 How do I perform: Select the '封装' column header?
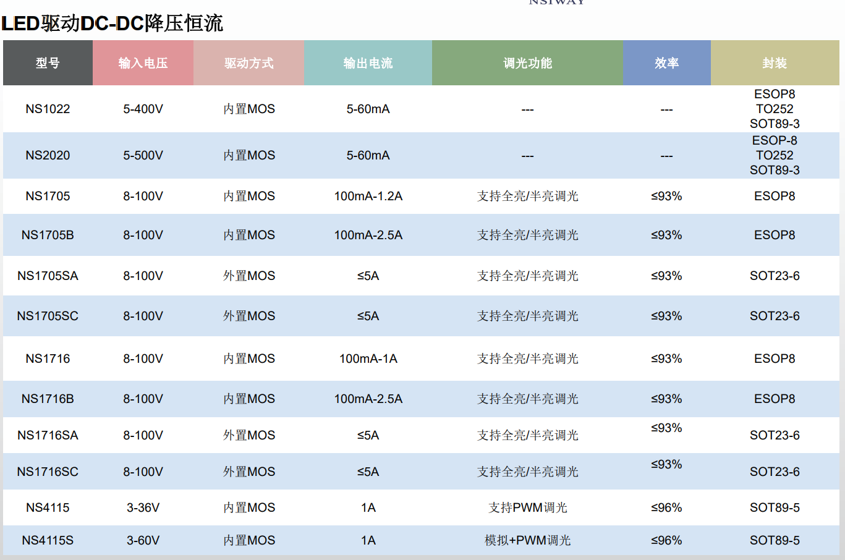click(x=775, y=63)
